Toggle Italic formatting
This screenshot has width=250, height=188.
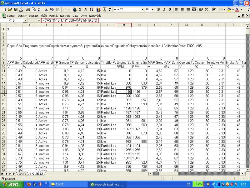pyautogui.click(x=164, y=10)
